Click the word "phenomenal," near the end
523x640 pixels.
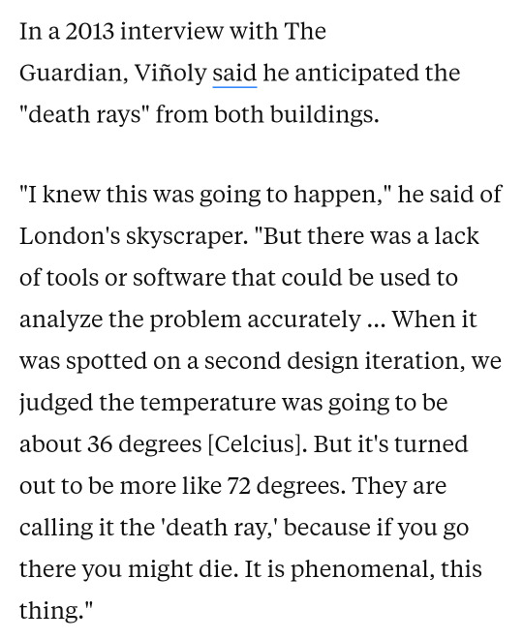pos(362,570)
